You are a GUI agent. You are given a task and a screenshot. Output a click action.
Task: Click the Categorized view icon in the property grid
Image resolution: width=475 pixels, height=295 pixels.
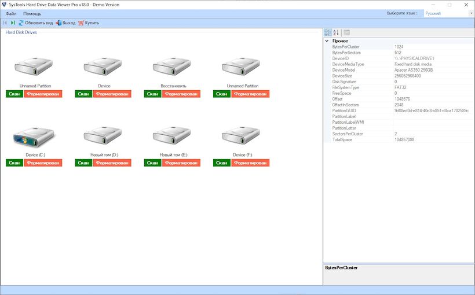pyautogui.click(x=328, y=32)
